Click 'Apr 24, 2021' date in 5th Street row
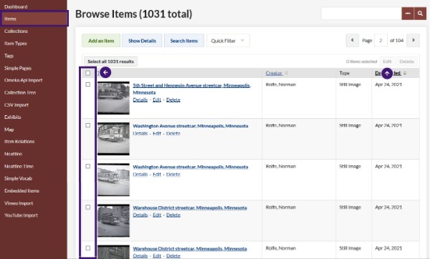This screenshot has height=259, width=430. tap(388, 84)
